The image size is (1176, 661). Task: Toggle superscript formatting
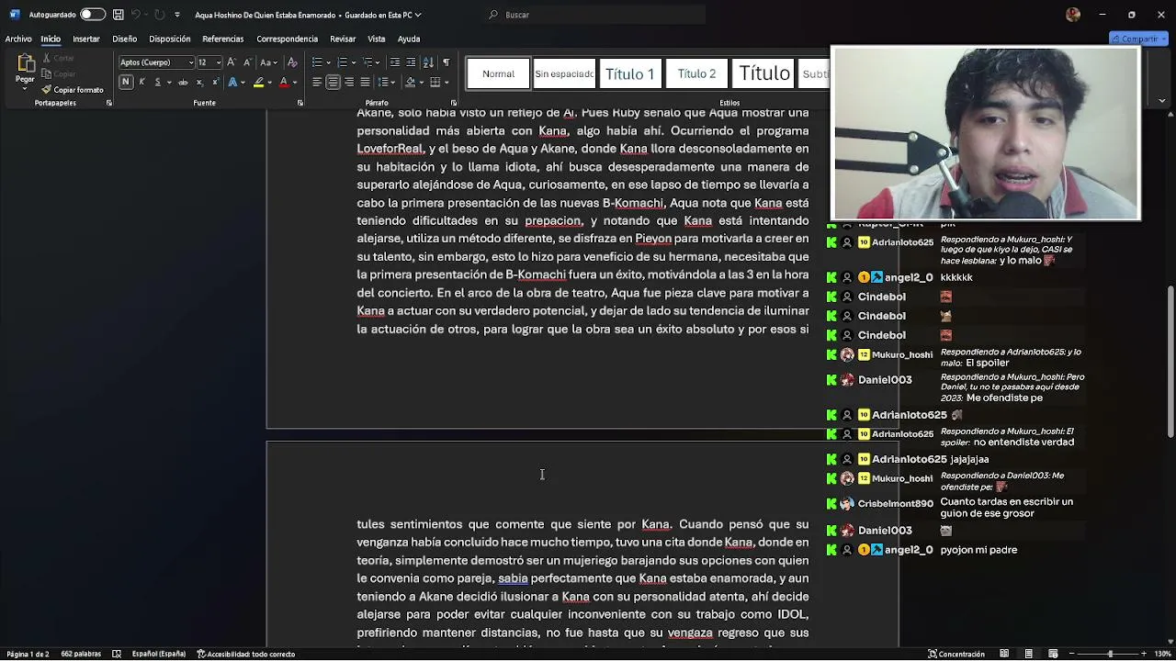click(x=215, y=83)
